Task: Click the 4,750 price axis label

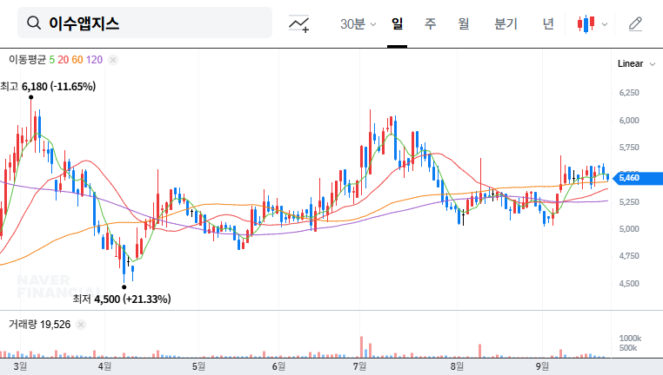Action: 629,256
